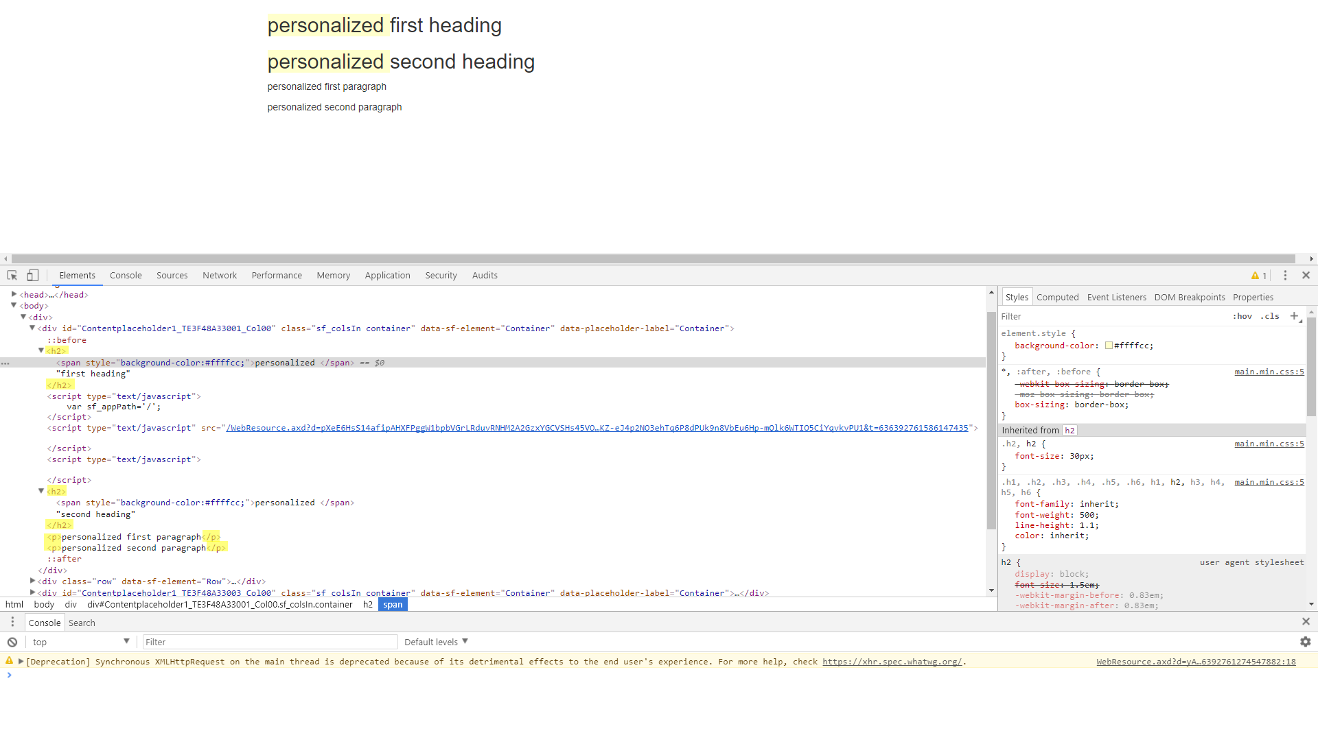Click the #ffffcc background-color swatch
The image size is (1318, 733).
point(1109,346)
